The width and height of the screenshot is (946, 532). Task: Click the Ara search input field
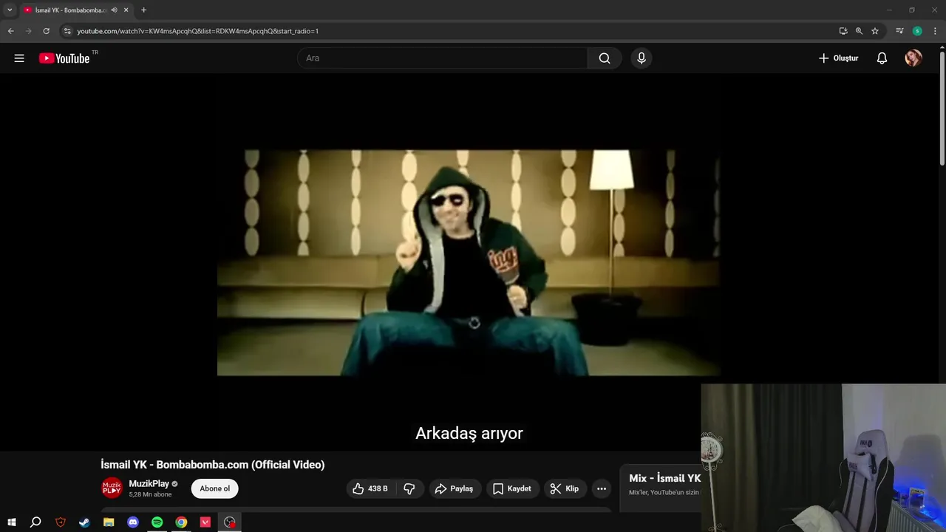pos(442,58)
